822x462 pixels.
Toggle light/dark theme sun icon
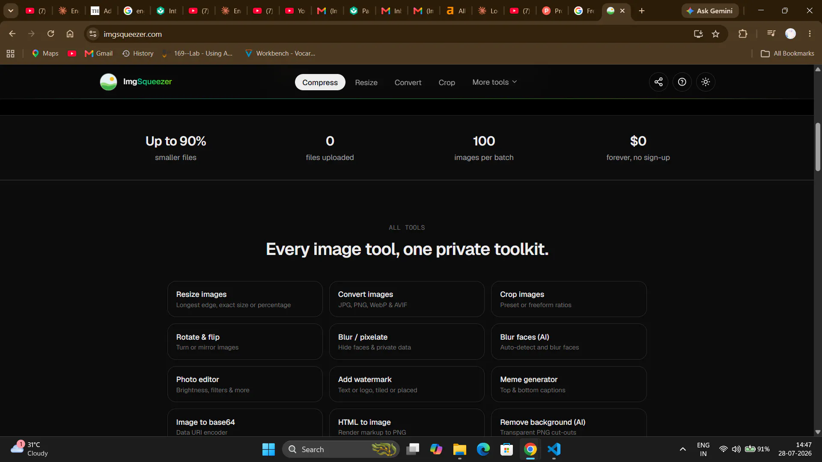tap(706, 82)
